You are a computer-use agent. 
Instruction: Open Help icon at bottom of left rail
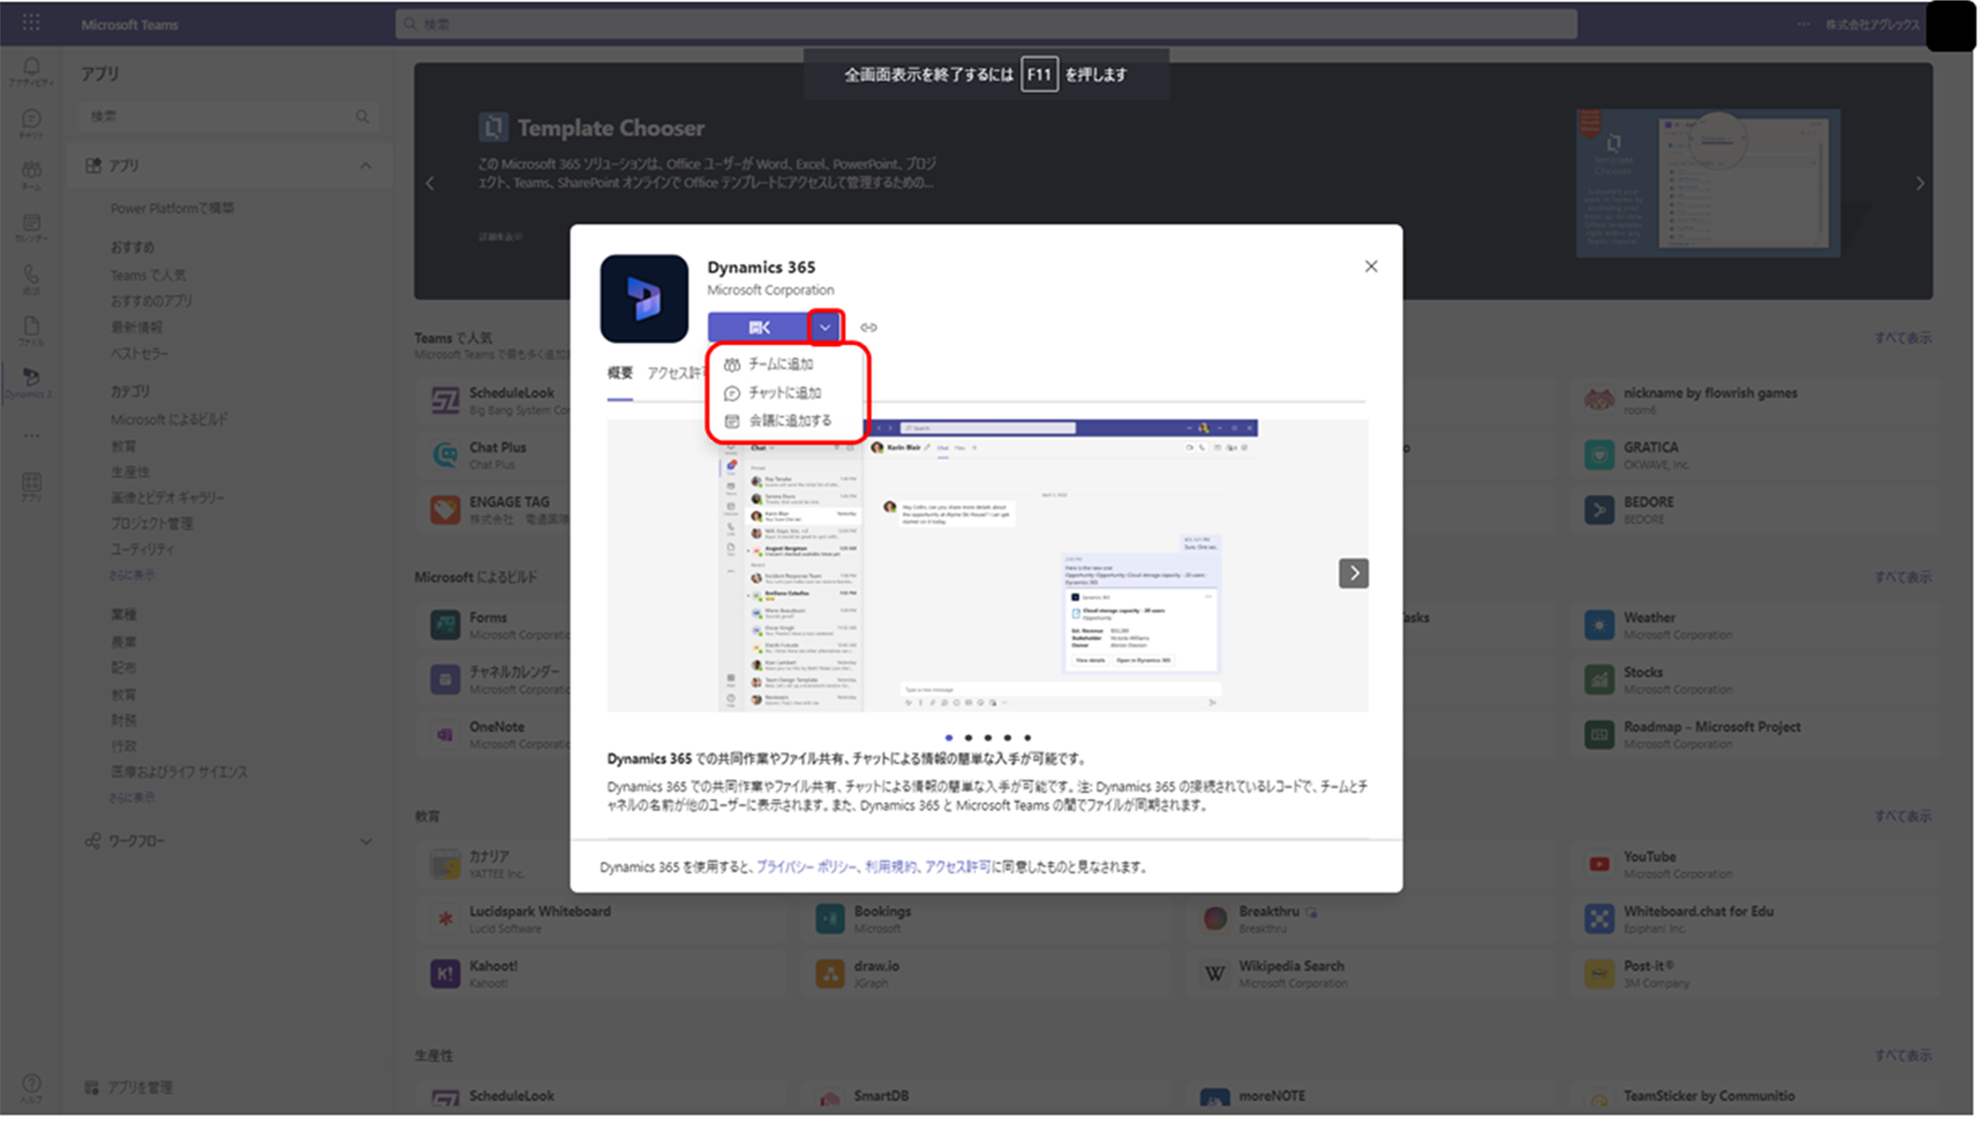point(32,1087)
